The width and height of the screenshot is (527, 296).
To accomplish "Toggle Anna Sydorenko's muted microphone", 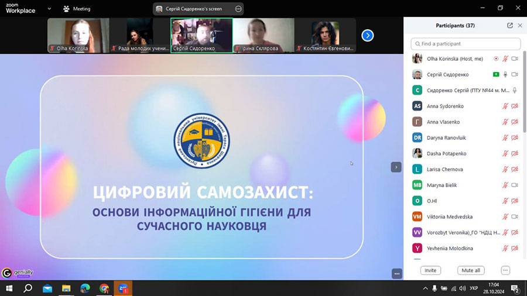I will tap(505, 106).
